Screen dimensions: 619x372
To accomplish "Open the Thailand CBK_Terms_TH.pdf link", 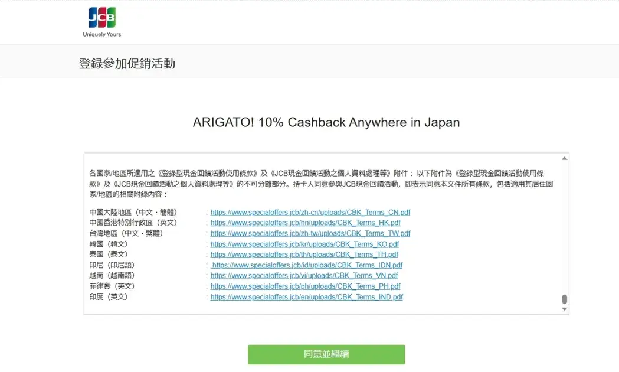I will click(x=304, y=255).
